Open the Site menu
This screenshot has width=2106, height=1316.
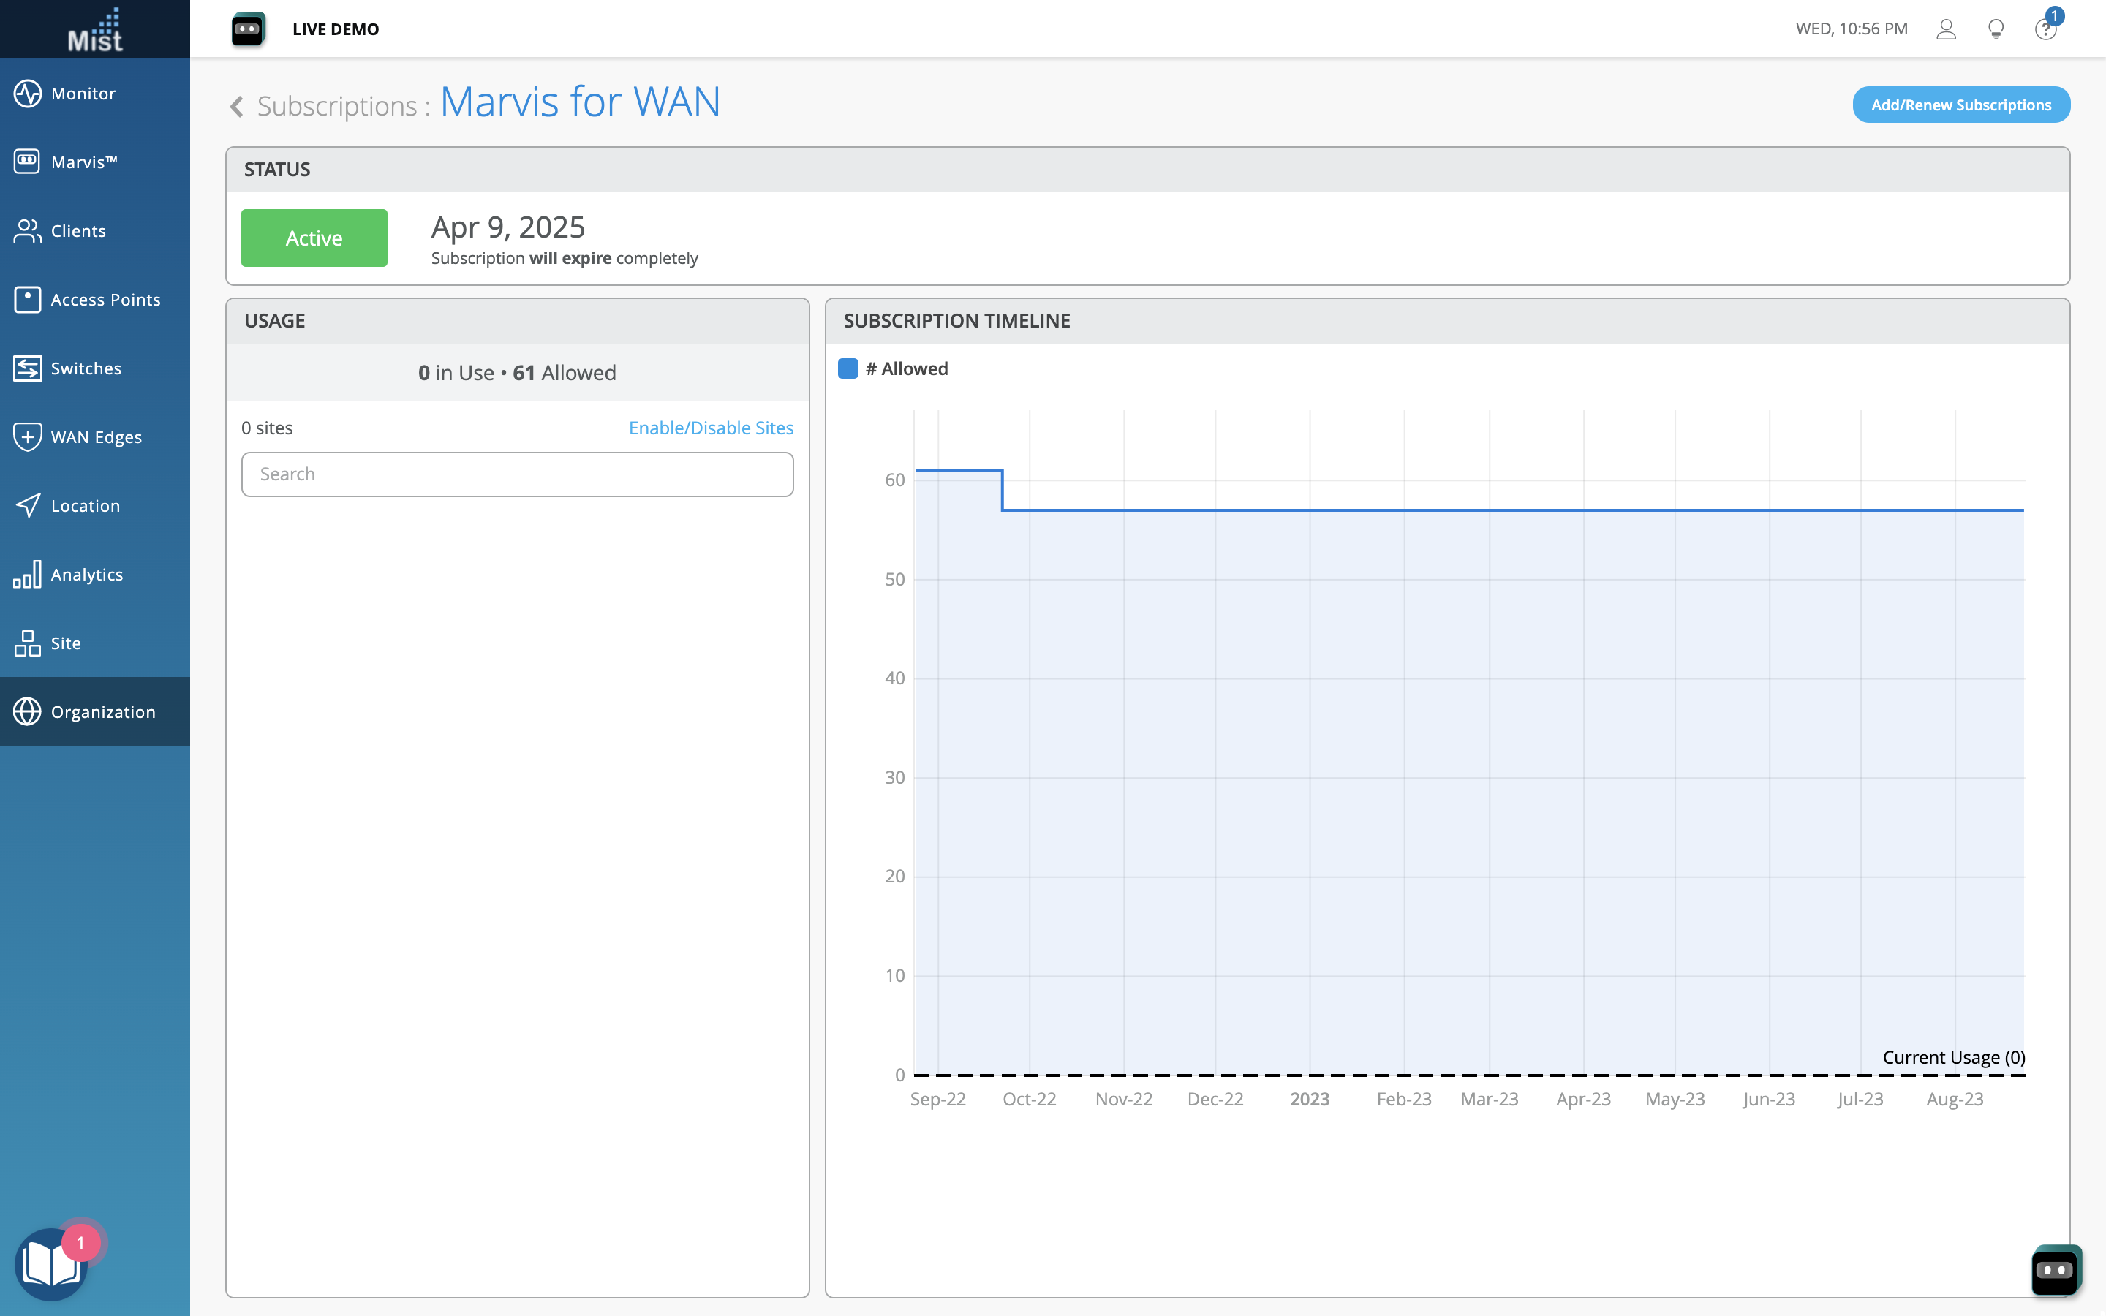pos(65,643)
